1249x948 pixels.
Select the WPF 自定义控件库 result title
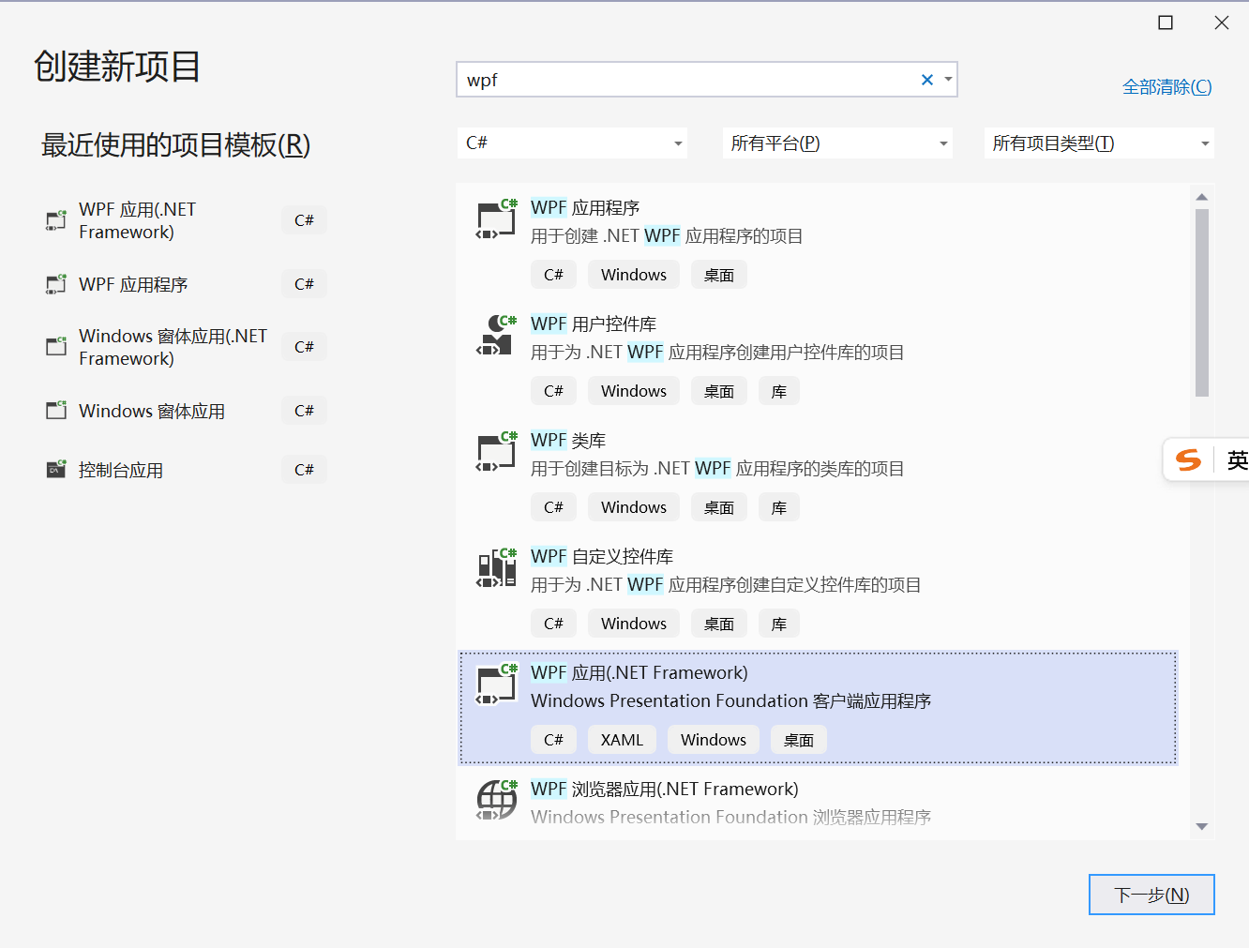pos(602,556)
